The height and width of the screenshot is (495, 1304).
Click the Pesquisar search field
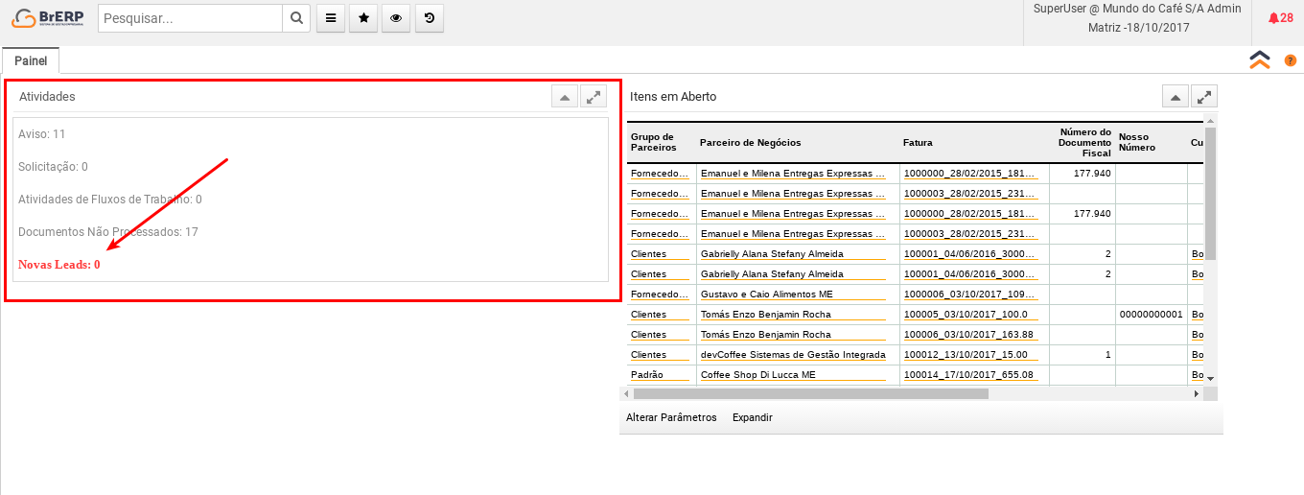coord(190,18)
